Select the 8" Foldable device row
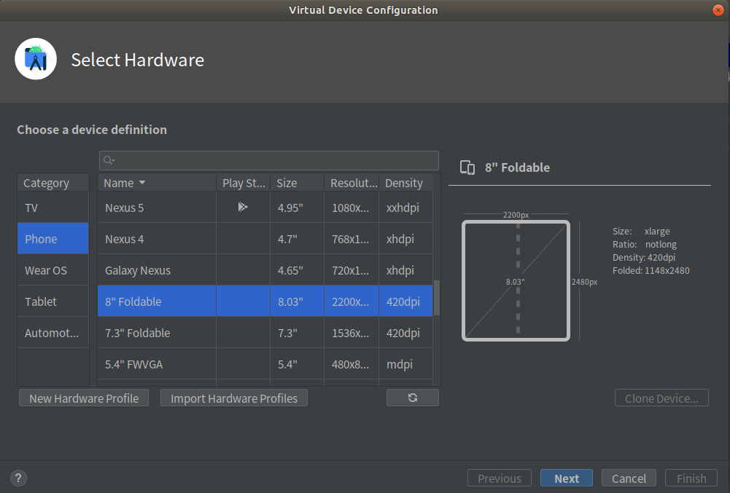 tap(265, 301)
